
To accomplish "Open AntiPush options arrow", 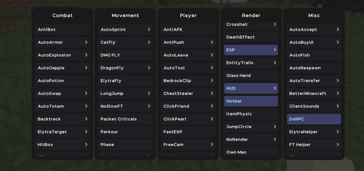I will [x=212, y=42].
